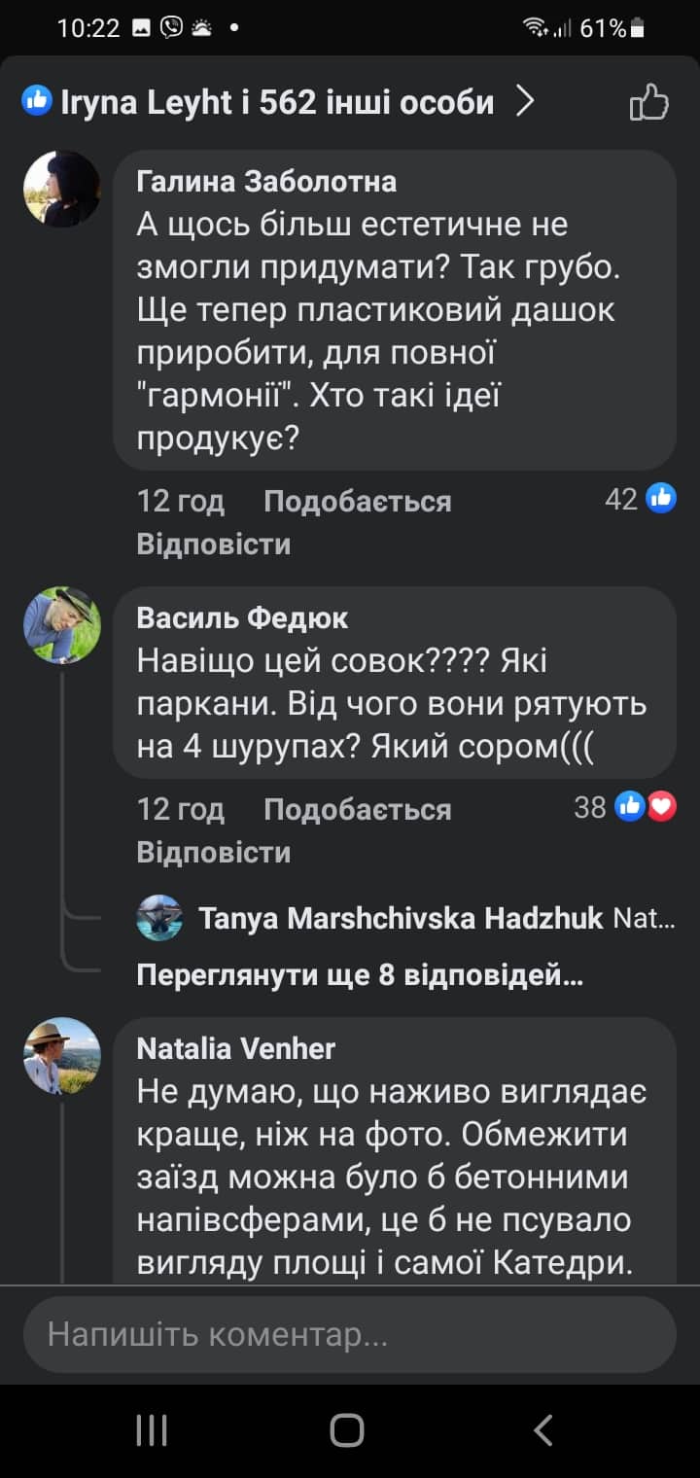
Task: Tap the Home button in the navigation bar
Action: click(x=350, y=1429)
